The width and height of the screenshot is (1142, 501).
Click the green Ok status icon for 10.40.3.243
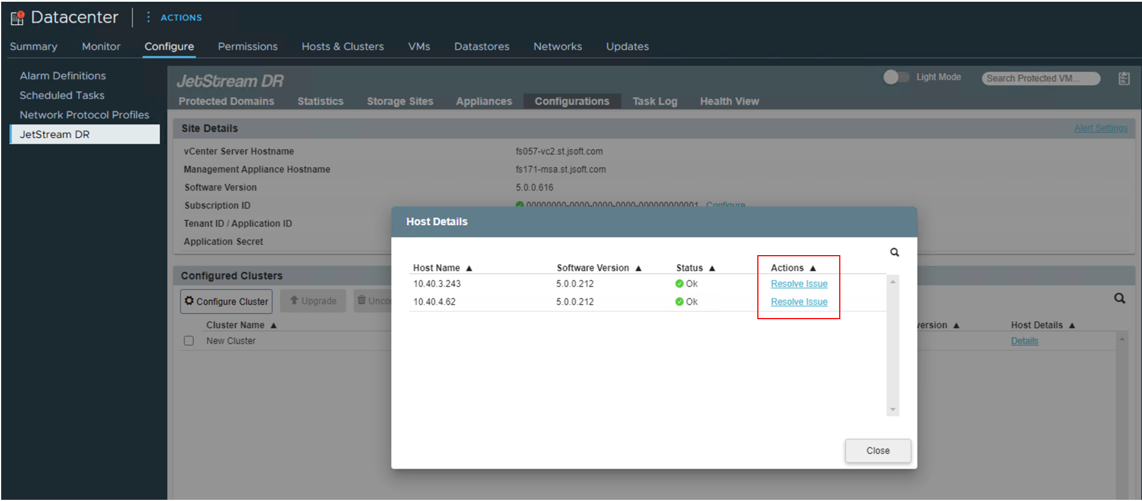point(679,283)
